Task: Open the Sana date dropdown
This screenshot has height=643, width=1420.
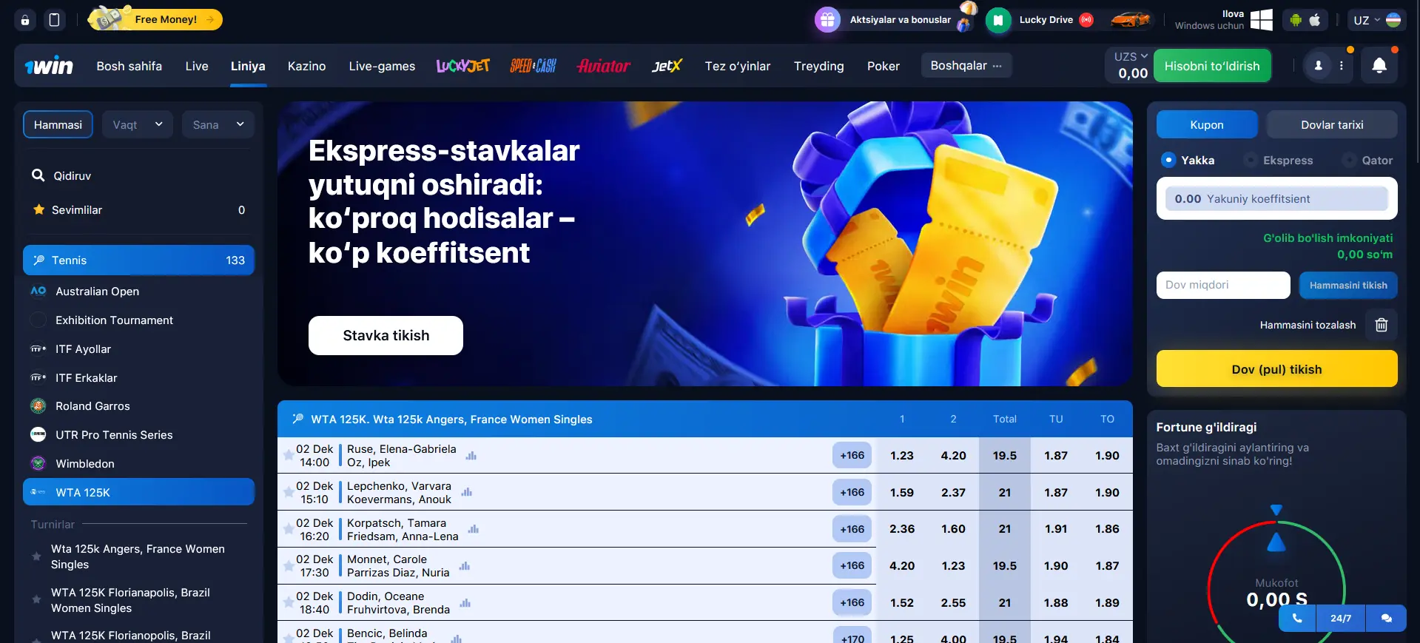Action: [218, 124]
